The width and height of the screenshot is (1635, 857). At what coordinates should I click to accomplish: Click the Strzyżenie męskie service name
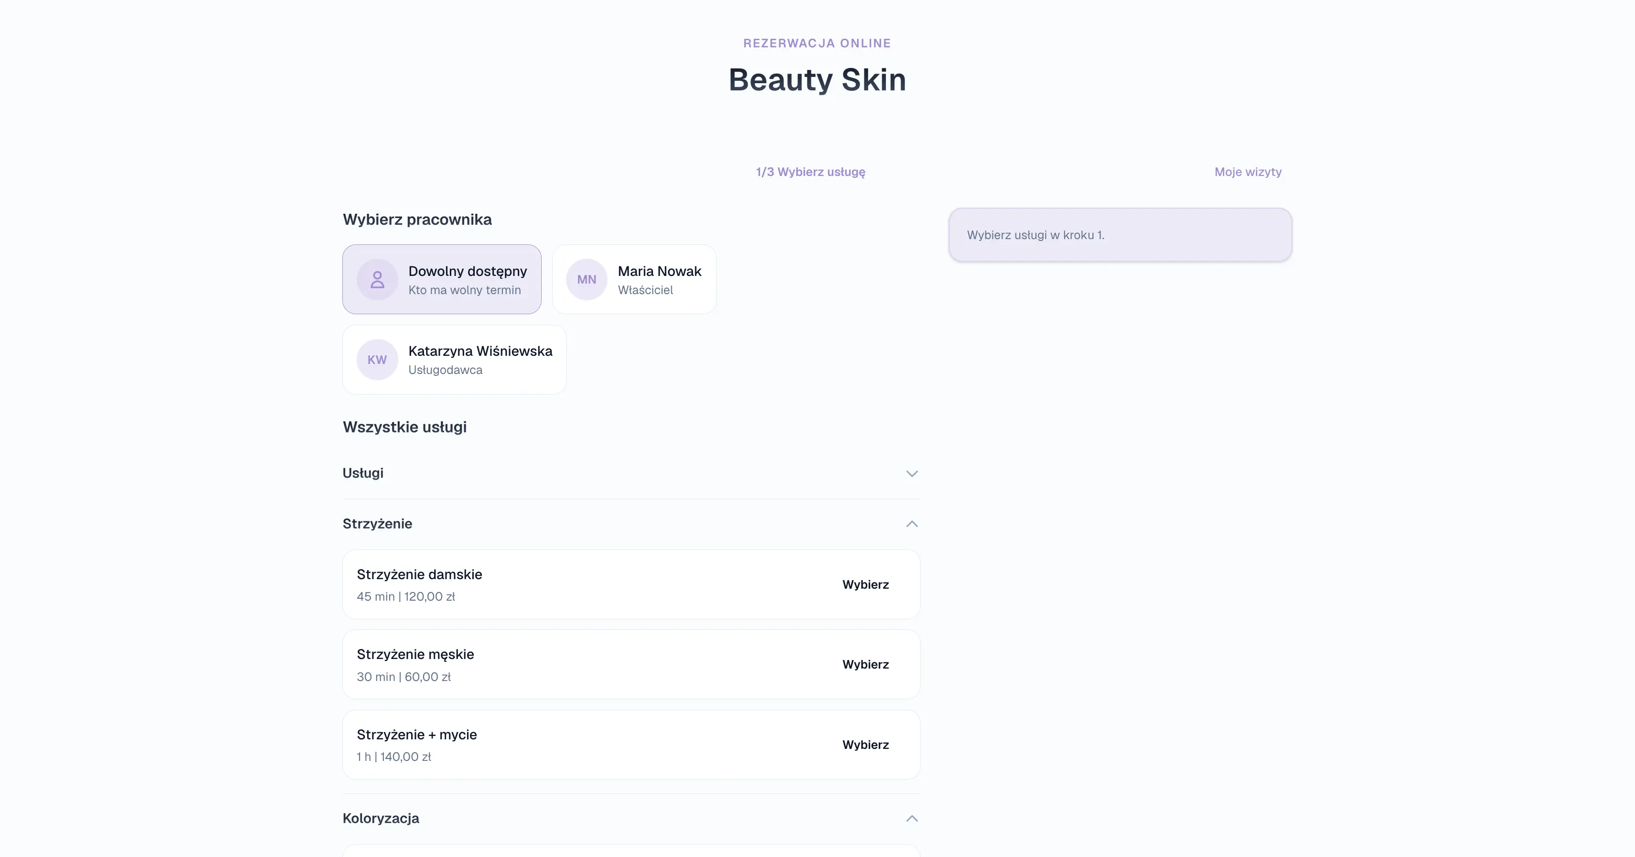coord(415,655)
